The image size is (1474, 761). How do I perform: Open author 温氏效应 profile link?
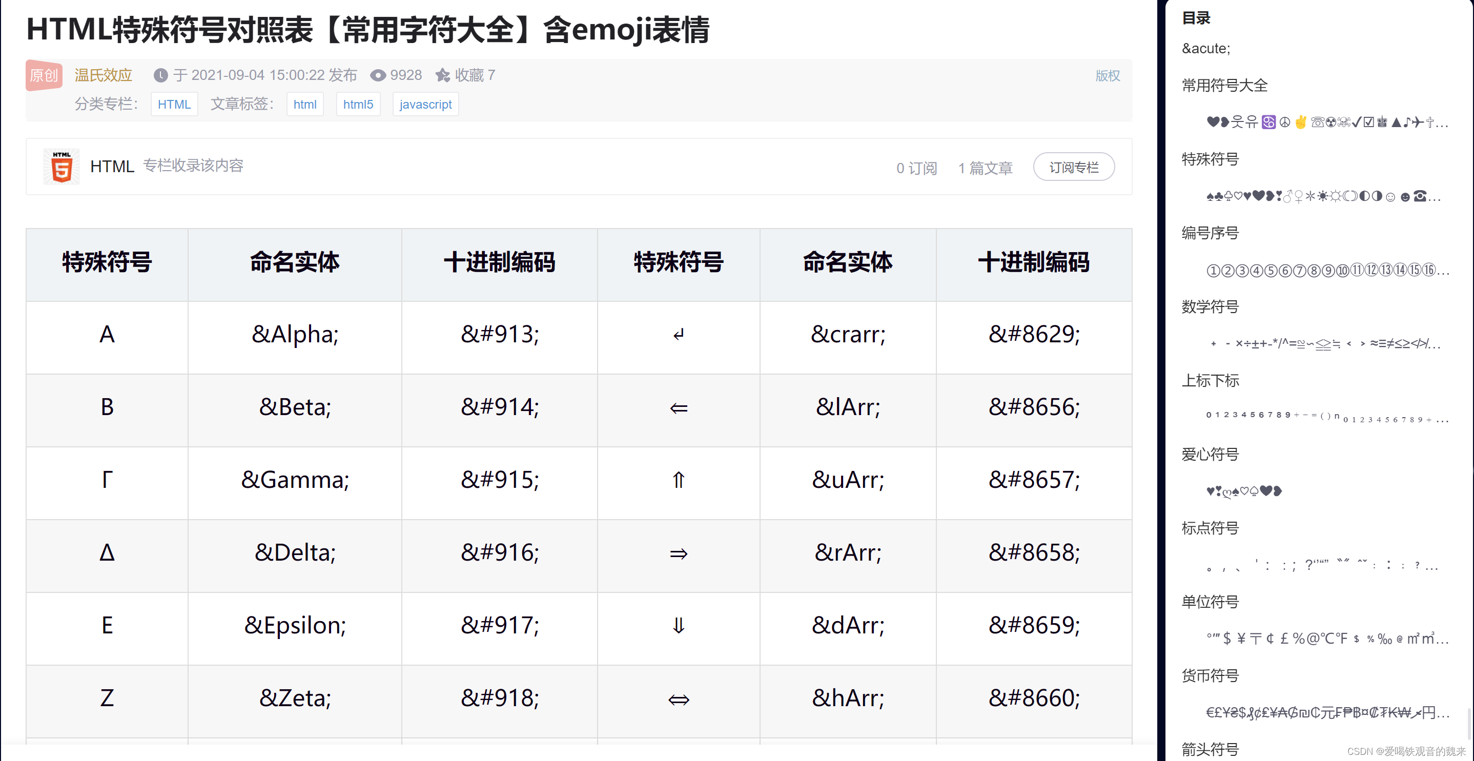click(x=104, y=75)
